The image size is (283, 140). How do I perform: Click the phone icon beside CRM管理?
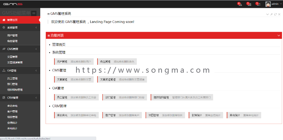click(4, 98)
